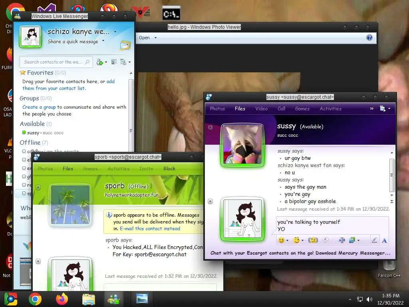409x307 pixels.
Task: Open the Falcon C++ desktop icon
Action: pos(389,270)
